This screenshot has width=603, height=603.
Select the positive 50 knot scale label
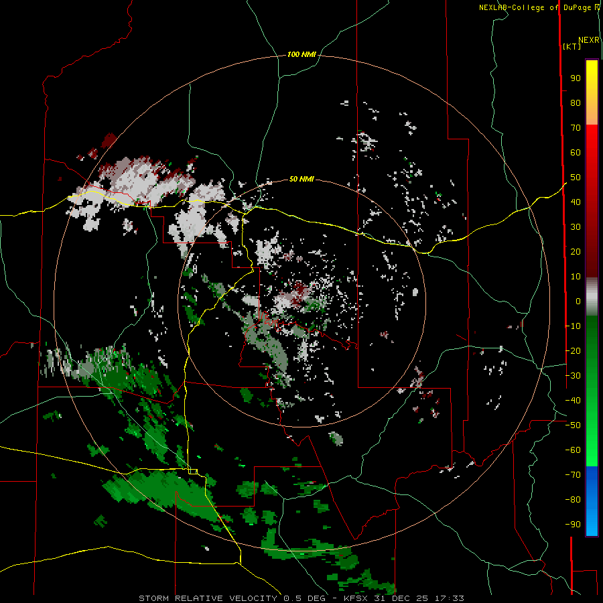(576, 178)
